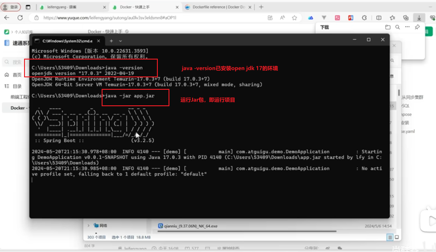The width and height of the screenshot is (436, 252).
Task: Close the leifengyang tab
Action: pyautogui.click(x=104, y=7)
